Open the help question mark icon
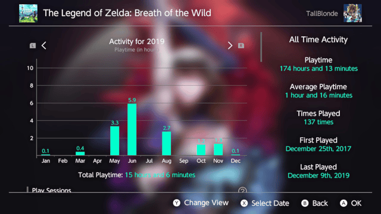The width and height of the screenshot is (381, 214). [x=242, y=190]
